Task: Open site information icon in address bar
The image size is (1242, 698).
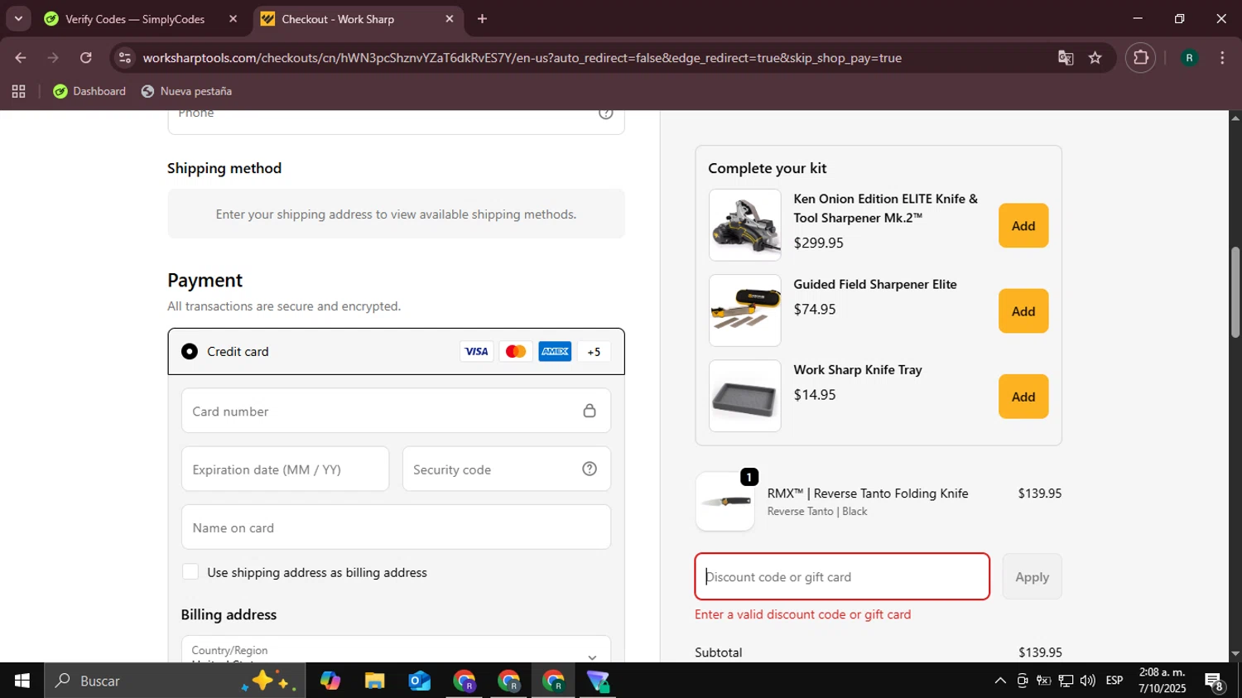Action: click(125, 58)
